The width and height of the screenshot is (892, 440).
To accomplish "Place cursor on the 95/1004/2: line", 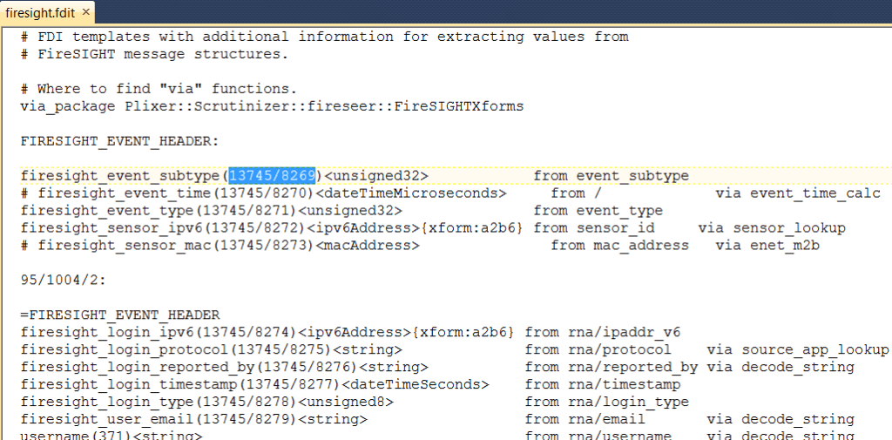I will pyautogui.click(x=63, y=281).
